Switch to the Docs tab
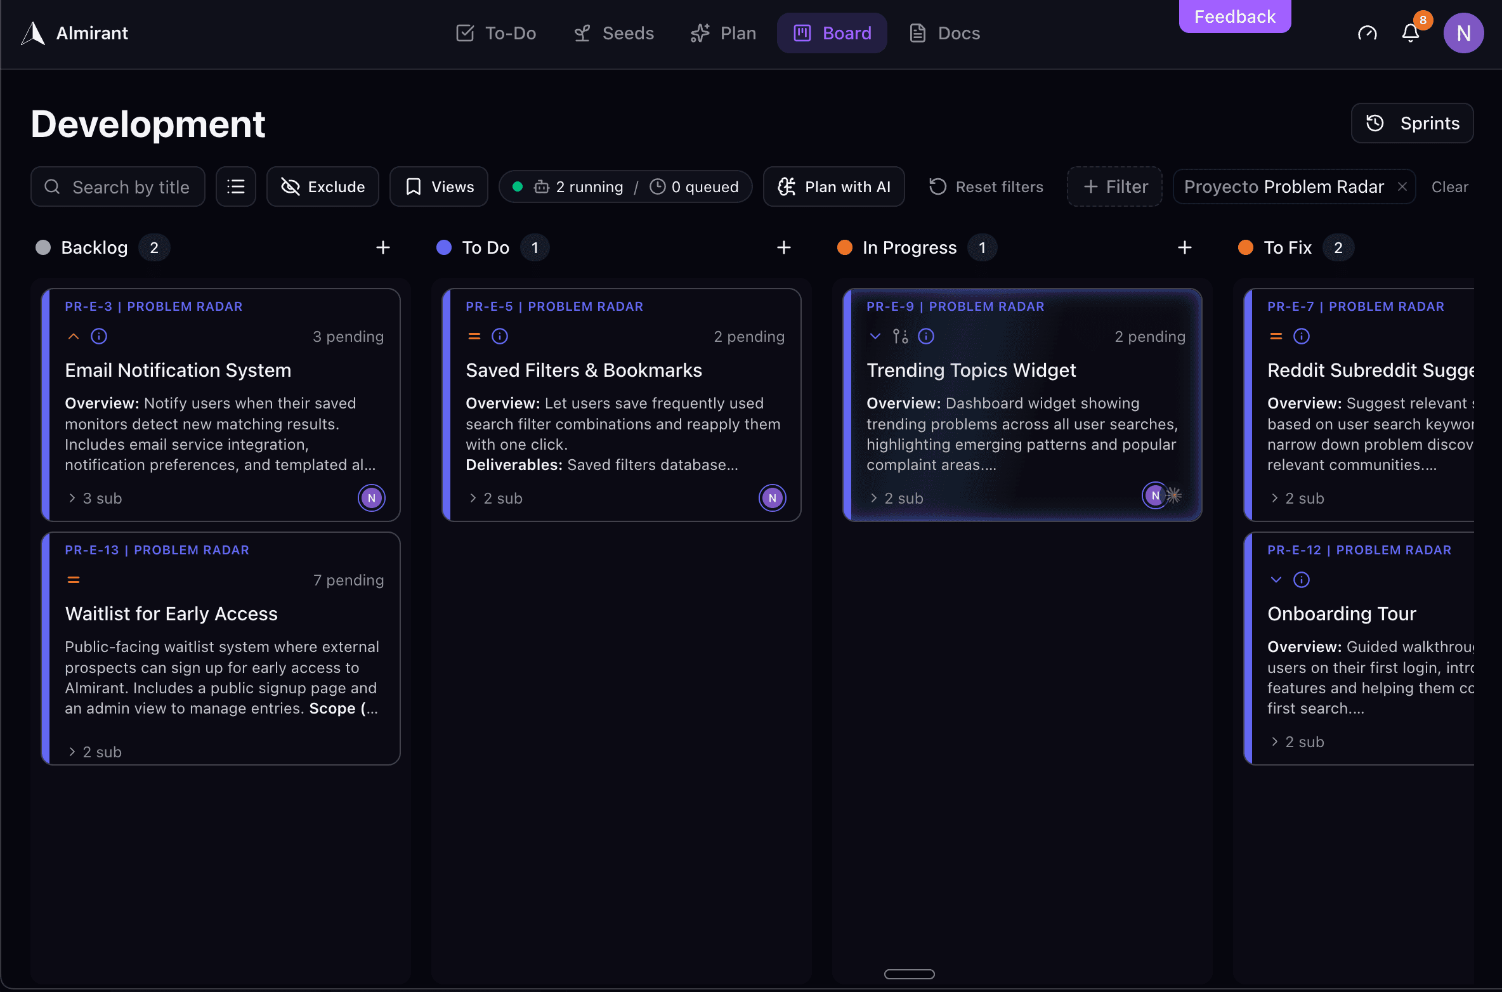Viewport: 1502px width, 992px height. (x=943, y=33)
